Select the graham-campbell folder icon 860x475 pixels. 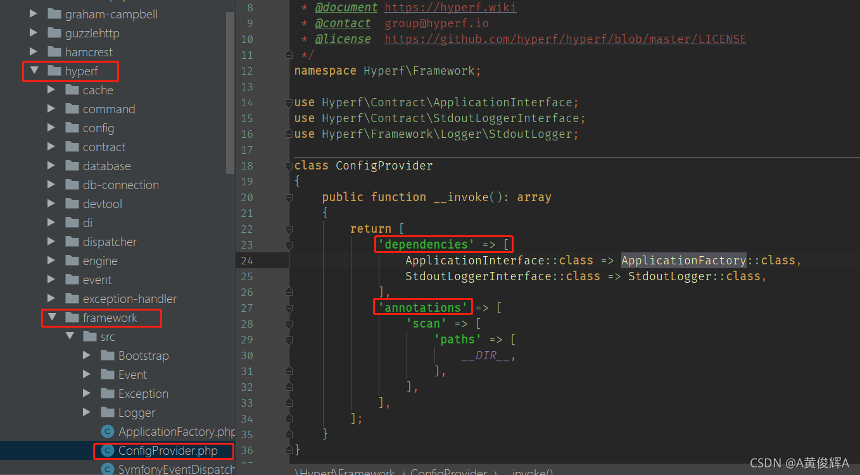pos(54,14)
